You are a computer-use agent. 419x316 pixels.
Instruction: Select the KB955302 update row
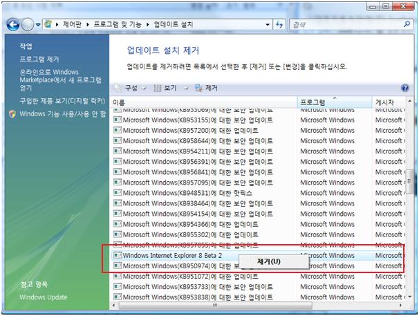pos(258,234)
